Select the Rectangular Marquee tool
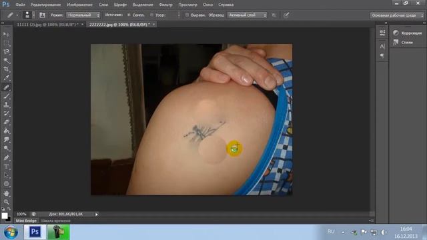The height and width of the screenshot is (240, 427). tap(6, 43)
